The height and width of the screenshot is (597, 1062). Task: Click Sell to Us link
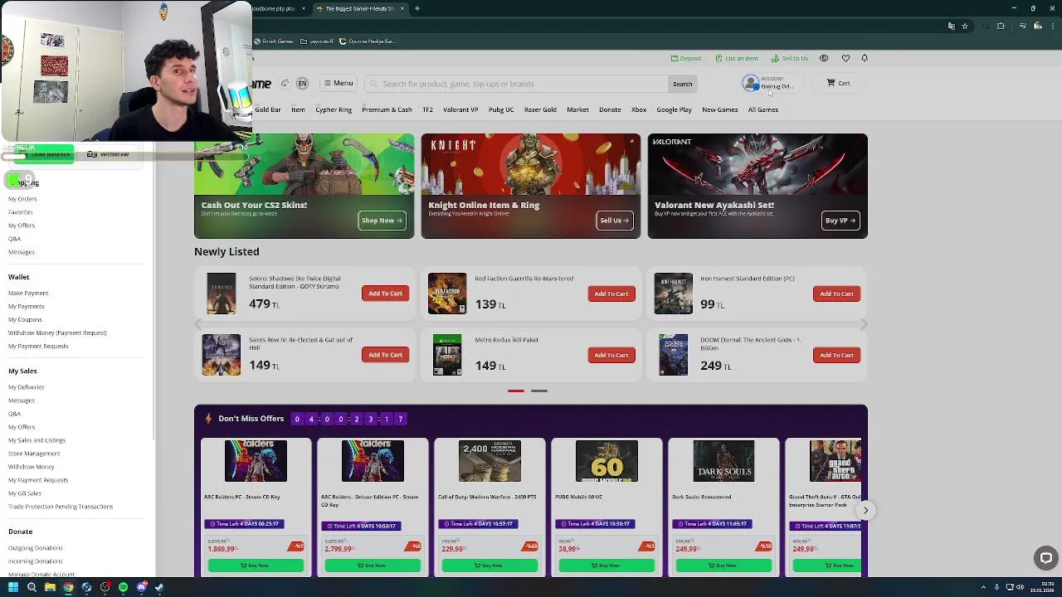click(789, 58)
